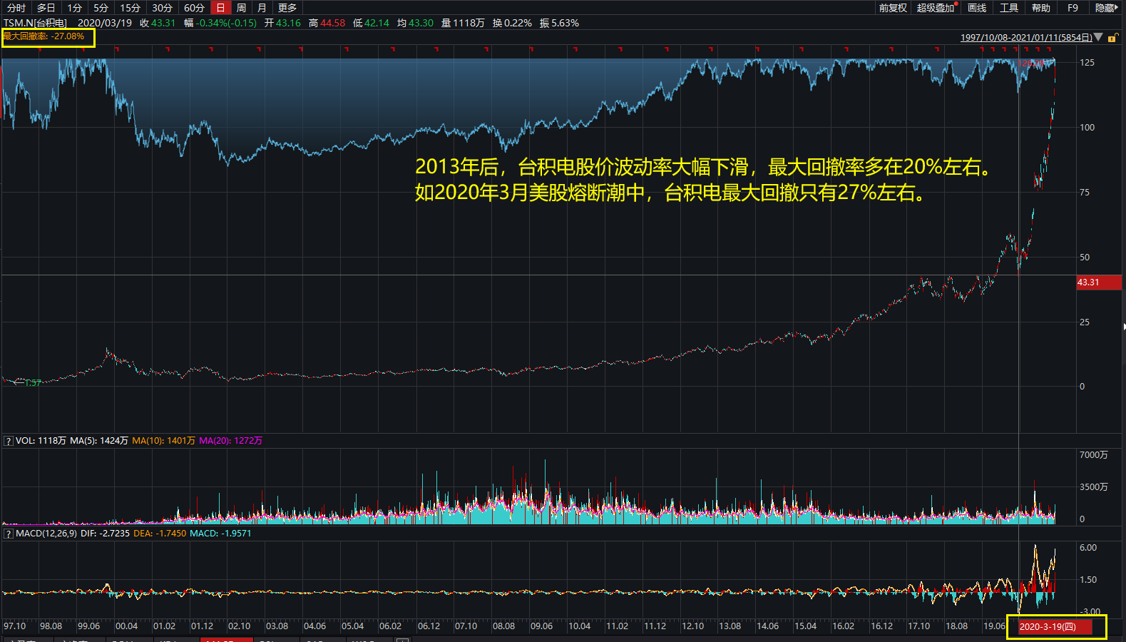
Task: Click the F9 button
Action: point(1073,8)
